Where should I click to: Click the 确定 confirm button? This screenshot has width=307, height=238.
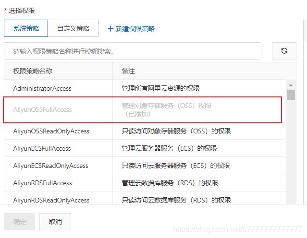pyautogui.click(x=19, y=222)
